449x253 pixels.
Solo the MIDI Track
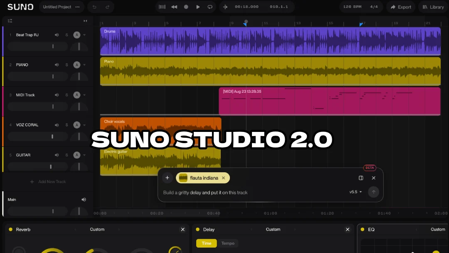[x=67, y=95]
